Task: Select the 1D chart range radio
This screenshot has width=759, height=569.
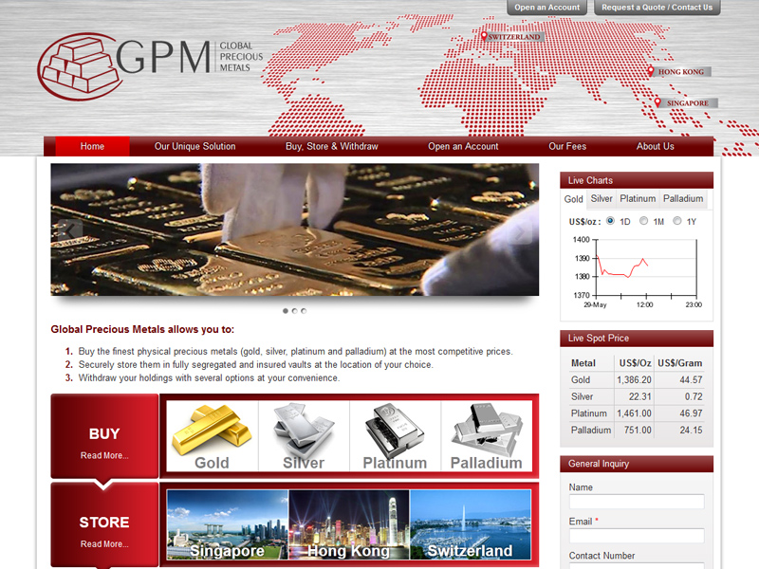Action: [x=610, y=221]
